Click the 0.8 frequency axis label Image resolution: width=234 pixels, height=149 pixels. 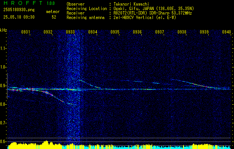(x=3, y=104)
